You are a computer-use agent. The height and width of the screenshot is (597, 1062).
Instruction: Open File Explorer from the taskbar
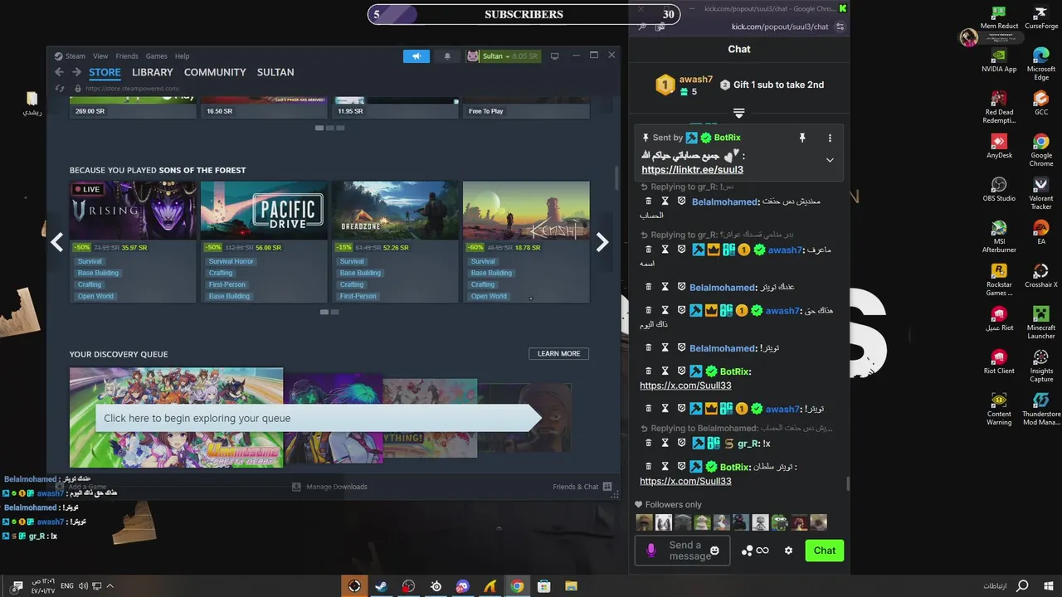point(572,586)
